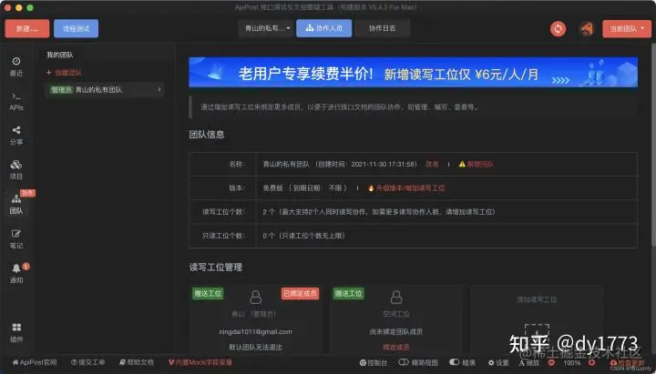Open the 分享 share sidebar icon
Viewport: 656px width, 374px height.
tap(15, 136)
